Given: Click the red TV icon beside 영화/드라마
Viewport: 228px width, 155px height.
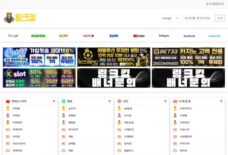Looking at the screenshot, I should (x=8, y=101).
